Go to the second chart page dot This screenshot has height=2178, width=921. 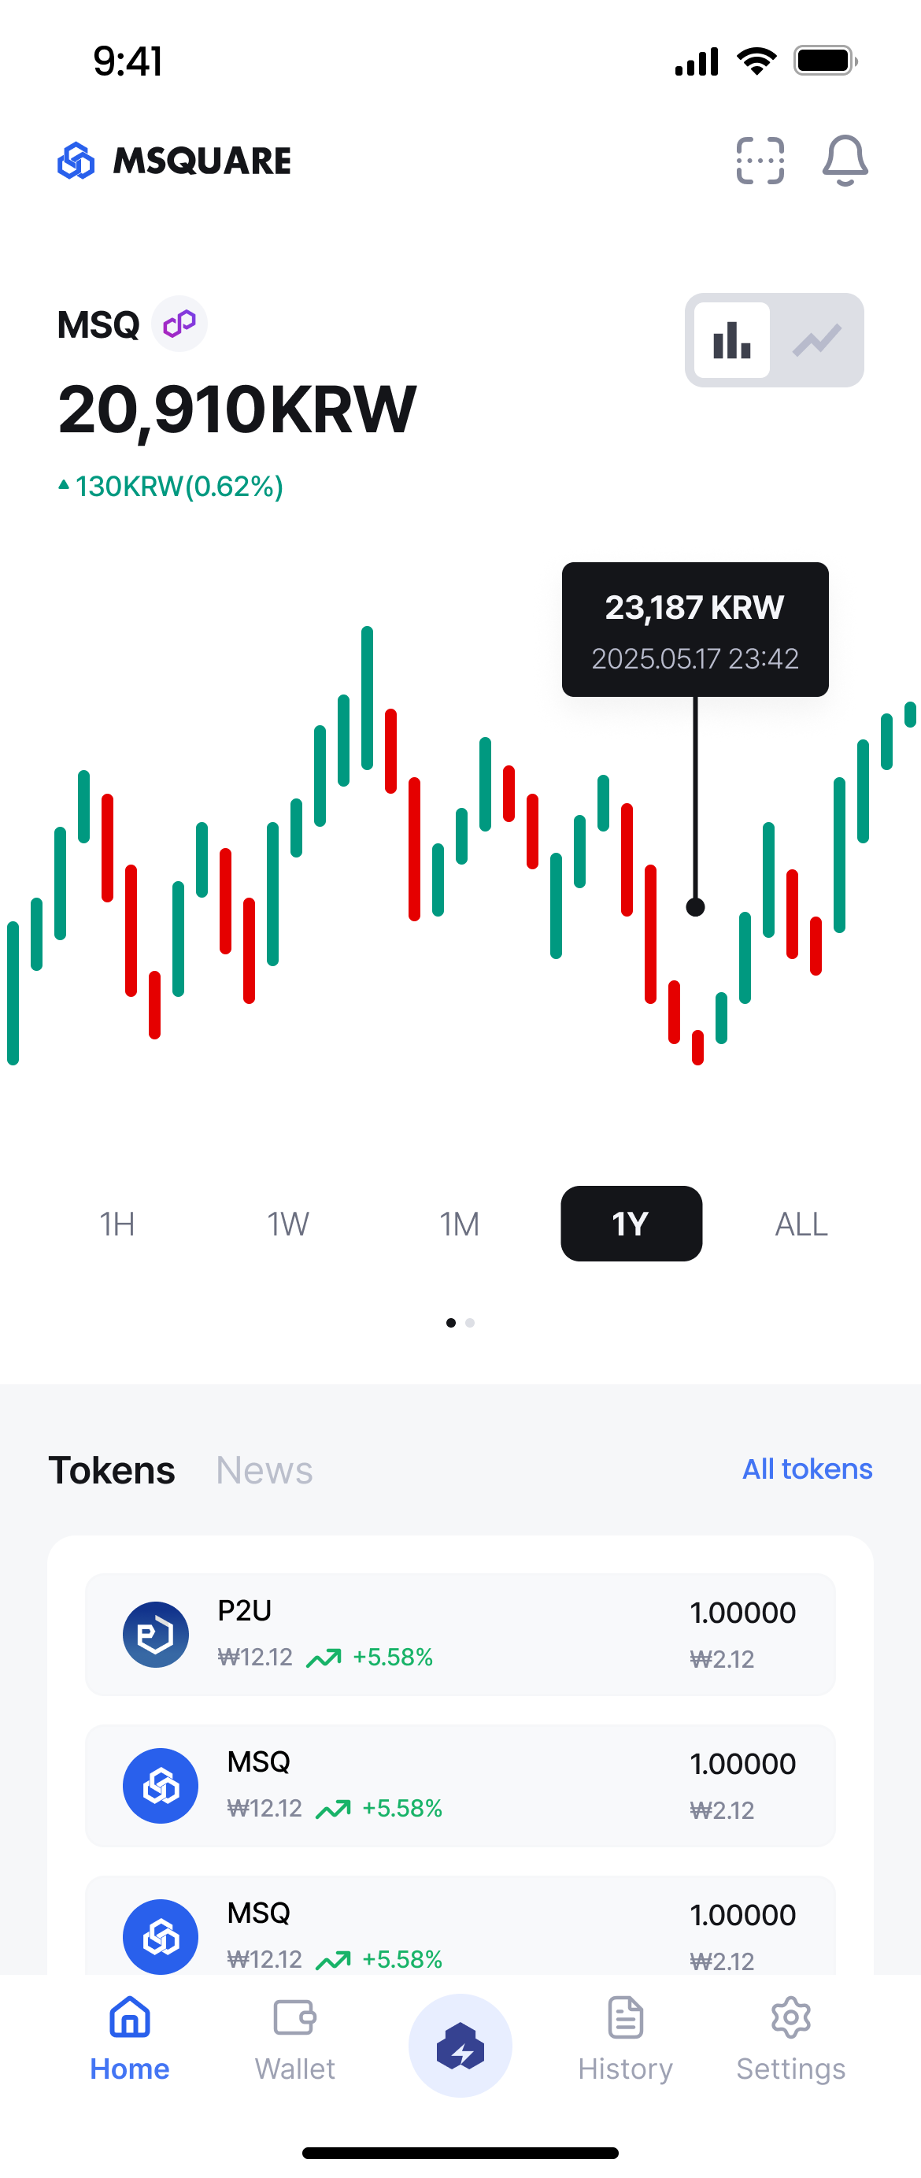(x=470, y=1322)
